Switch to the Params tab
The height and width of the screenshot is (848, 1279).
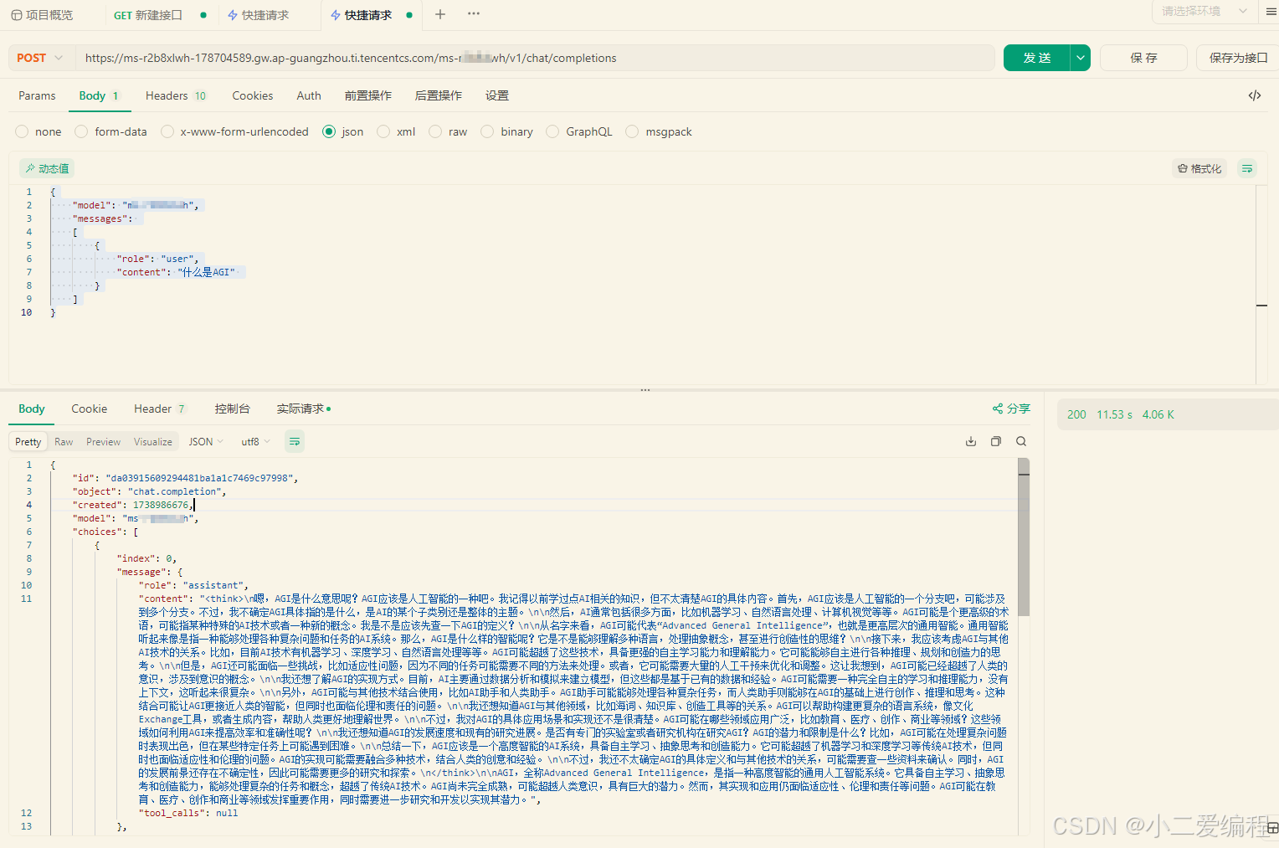(37, 95)
